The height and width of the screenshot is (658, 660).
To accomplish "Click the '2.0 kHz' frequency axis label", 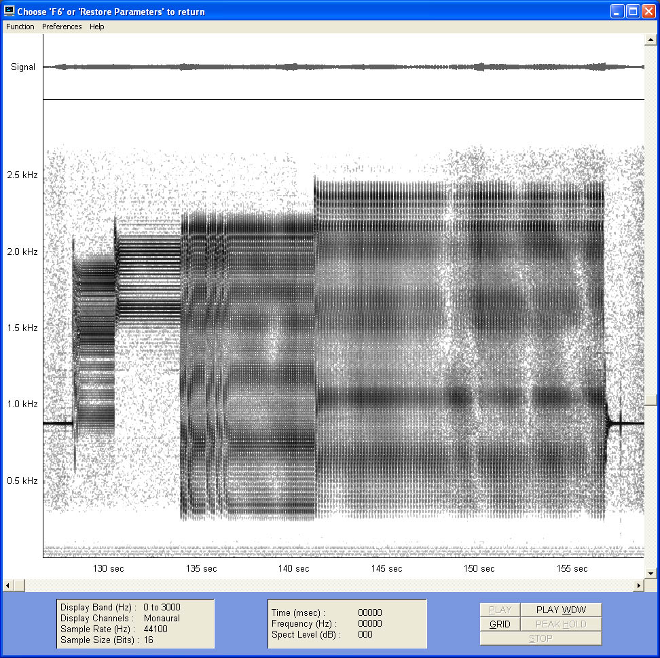I will pos(22,252).
